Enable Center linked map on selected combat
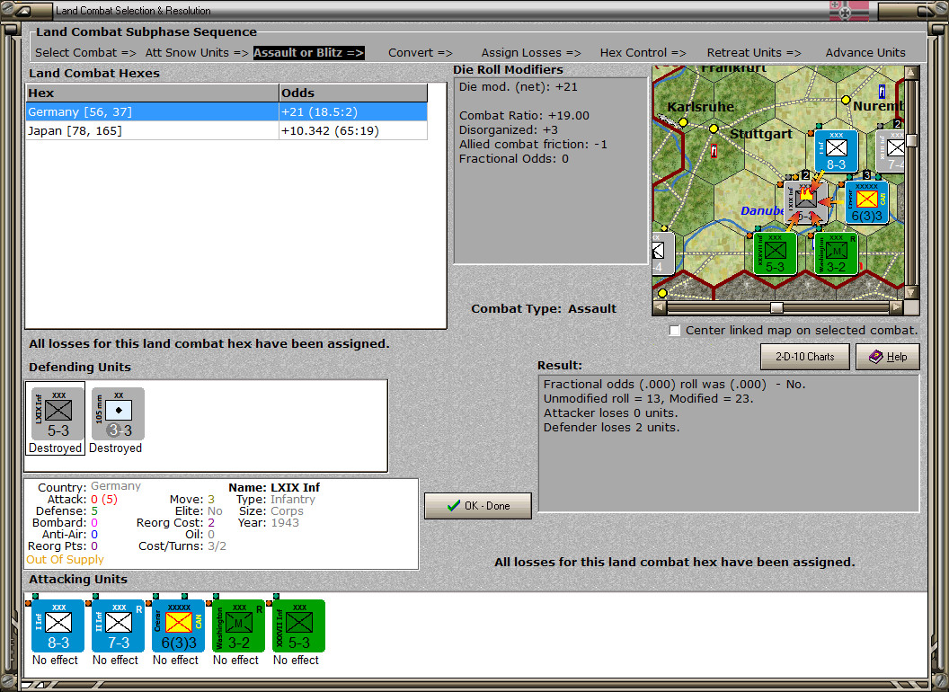The image size is (949, 692). [x=675, y=331]
